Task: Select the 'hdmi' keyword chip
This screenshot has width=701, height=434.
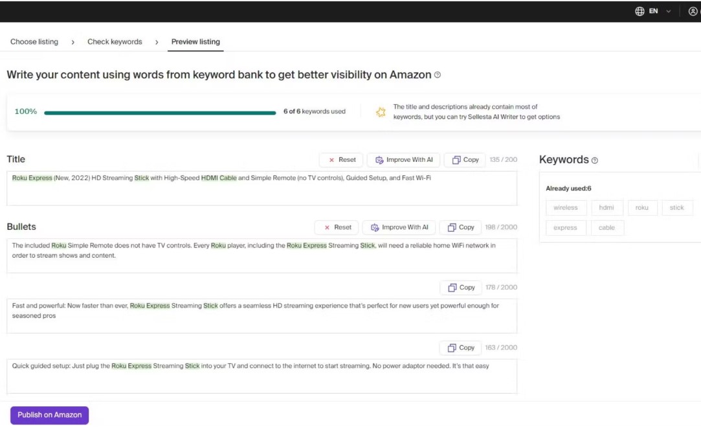Action: tap(606, 208)
